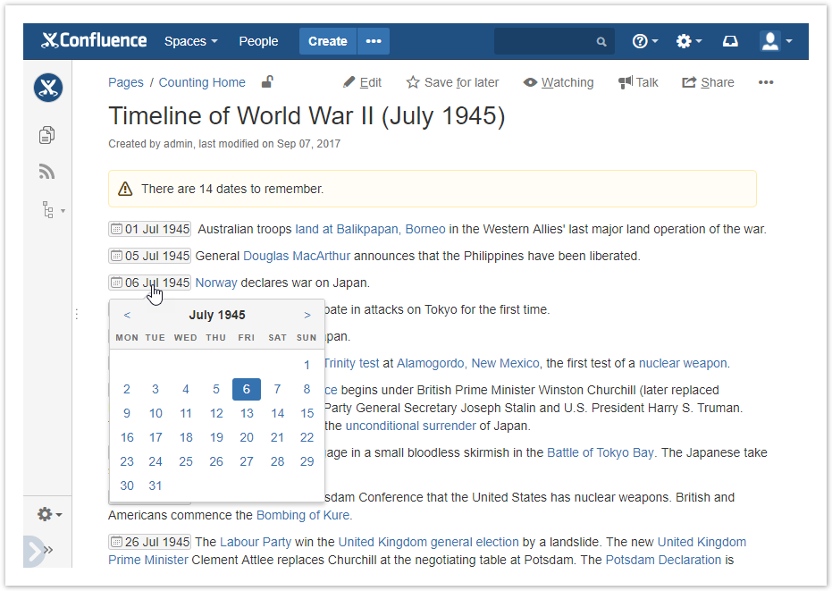Click the Share button
The width and height of the screenshot is (832, 591).
pyautogui.click(x=708, y=82)
